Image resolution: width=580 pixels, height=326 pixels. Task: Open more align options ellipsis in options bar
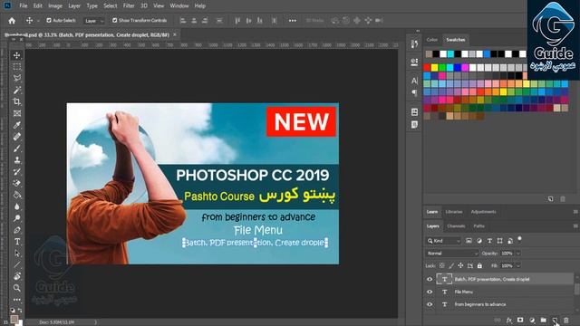(x=292, y=21)
